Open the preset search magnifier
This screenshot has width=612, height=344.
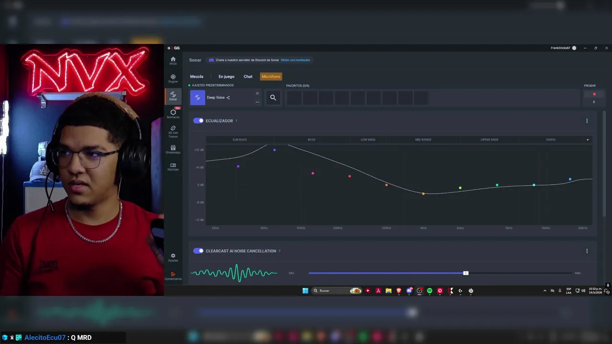point(273,97)
